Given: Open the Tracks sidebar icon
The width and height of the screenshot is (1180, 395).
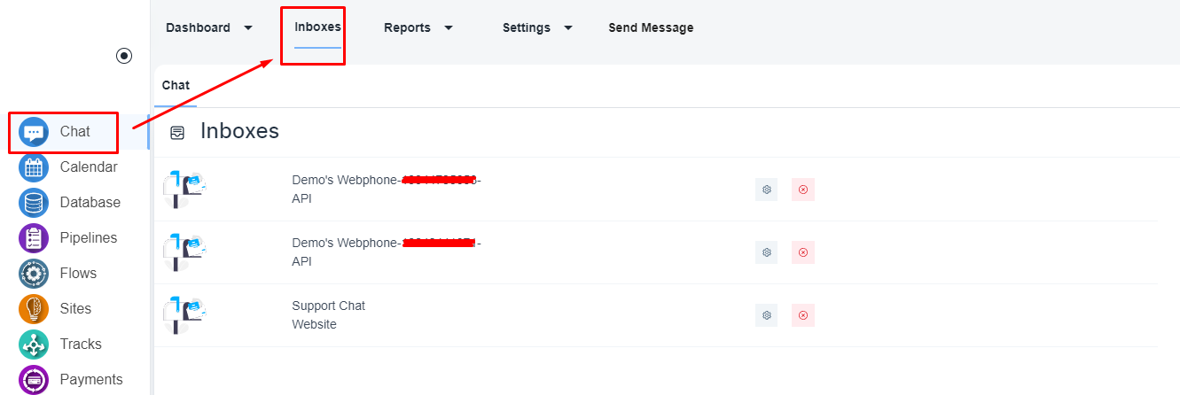Looking at the screenshot, I should (34, 345).
